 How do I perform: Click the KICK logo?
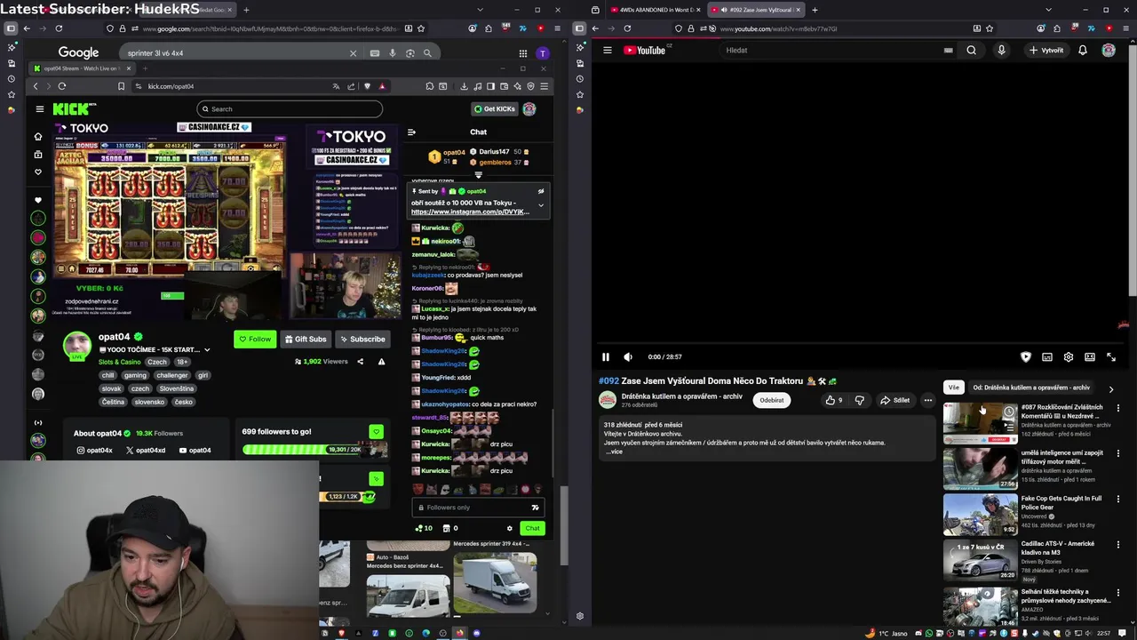[x=71, y=108]
